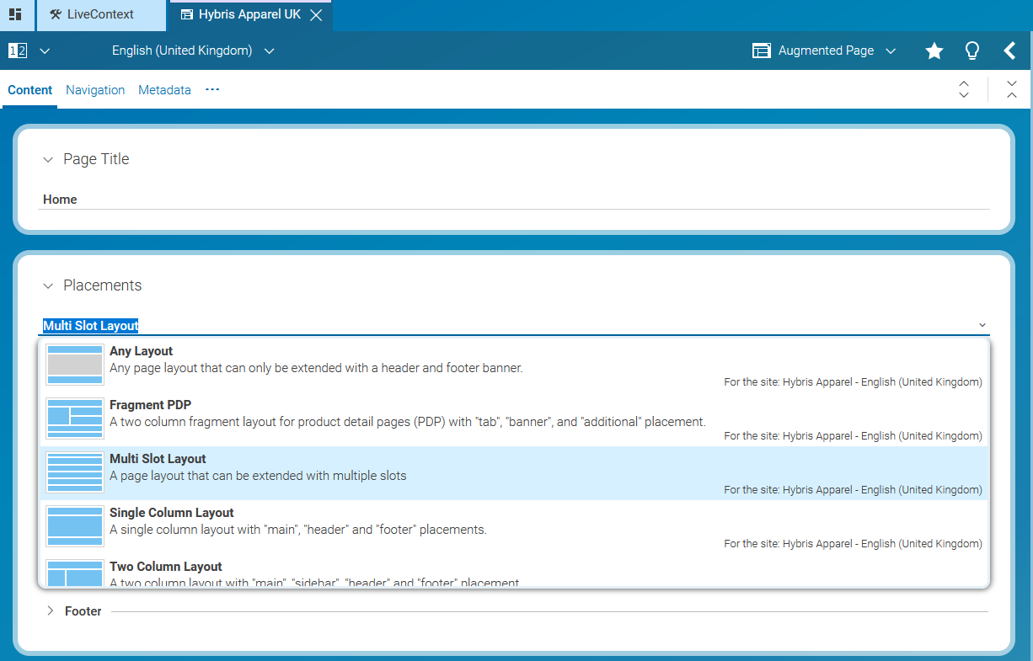Click the Any Layout thumbnail image
This screenshot has width=1033, height=661.
pyautogui.click(x=74, y=365)
